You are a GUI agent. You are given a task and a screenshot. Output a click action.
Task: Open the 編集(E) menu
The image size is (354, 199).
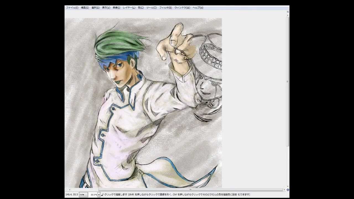(85, 8)
